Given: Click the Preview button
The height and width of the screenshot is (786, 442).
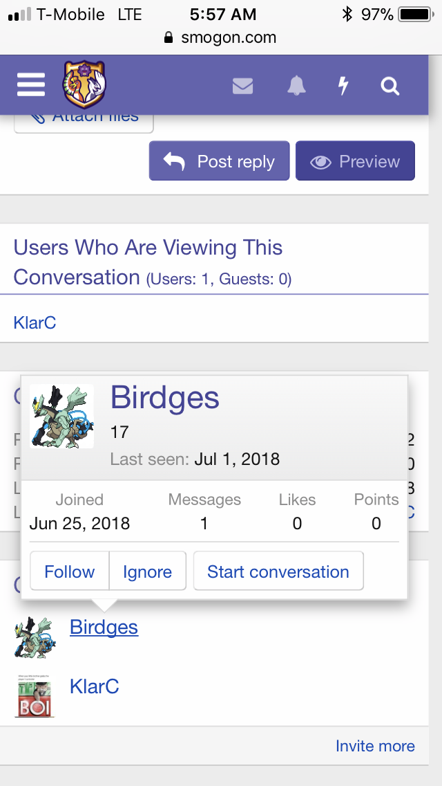Looking at the screenshot, I should [355, 161].
